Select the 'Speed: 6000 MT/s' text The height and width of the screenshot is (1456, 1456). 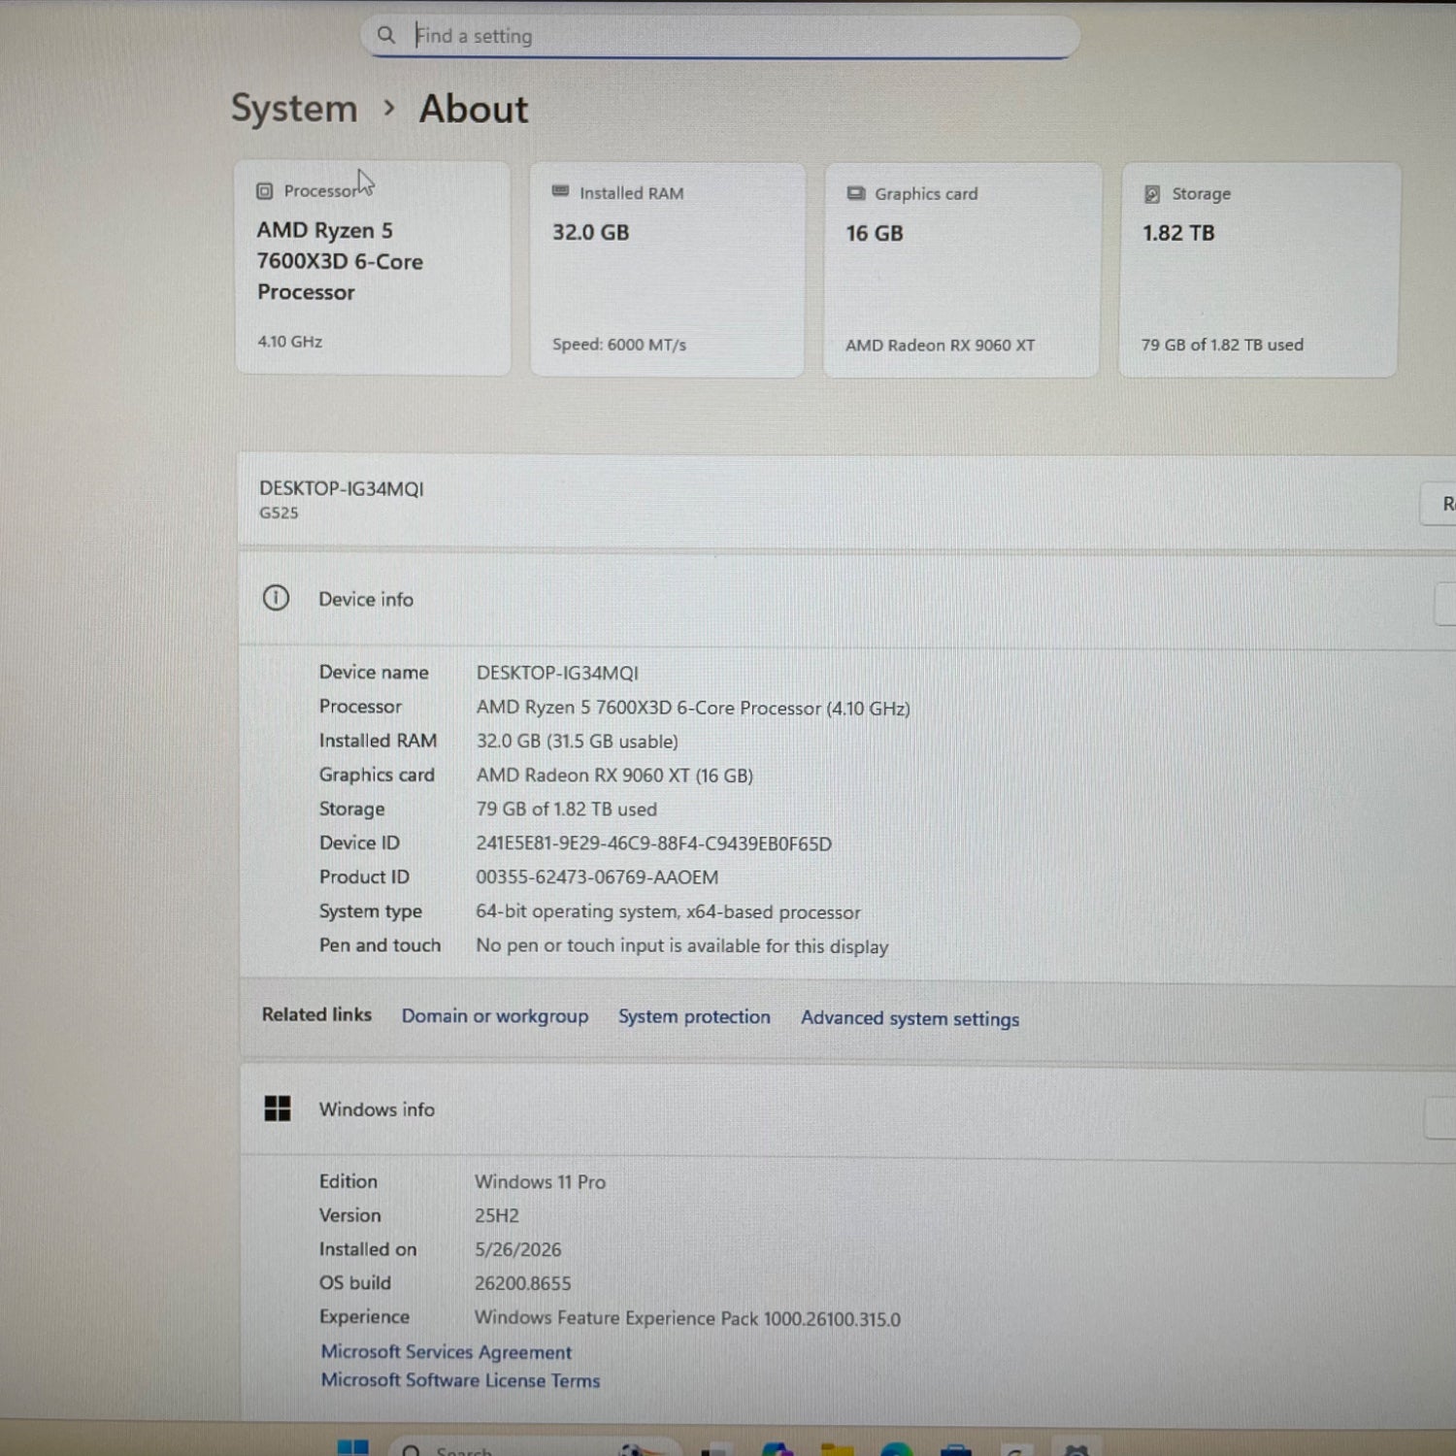[x=619, y=345]
